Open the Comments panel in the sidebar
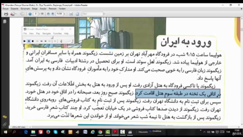The height and width of the screenshot is (137, 243). 5,117
